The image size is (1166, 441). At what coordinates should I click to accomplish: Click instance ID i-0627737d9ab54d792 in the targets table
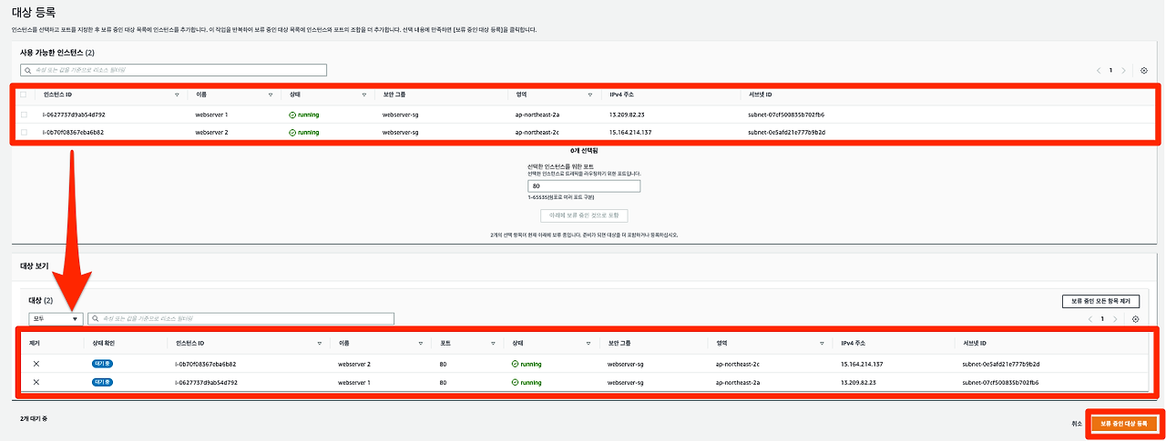click(x=206, y=383)
